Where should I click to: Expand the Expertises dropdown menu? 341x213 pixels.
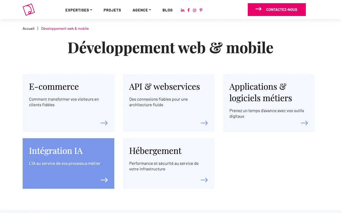pos(79,10)
